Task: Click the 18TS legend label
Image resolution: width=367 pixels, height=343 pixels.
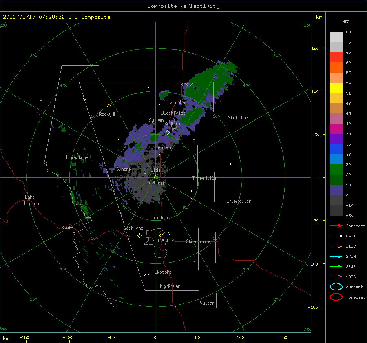Action: point(351,277)
